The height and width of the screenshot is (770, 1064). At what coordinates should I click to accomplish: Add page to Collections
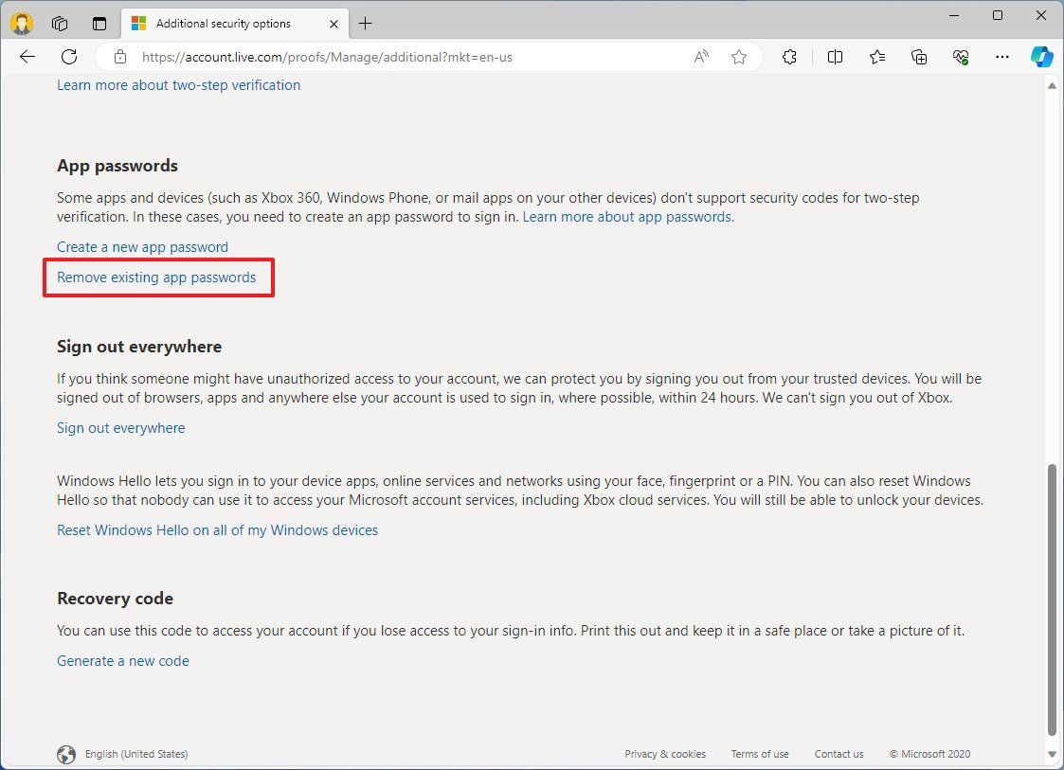918,57
